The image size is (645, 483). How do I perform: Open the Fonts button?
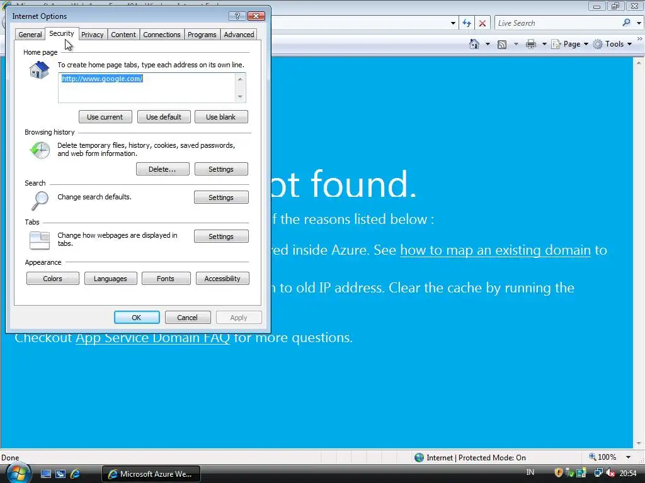166,279
